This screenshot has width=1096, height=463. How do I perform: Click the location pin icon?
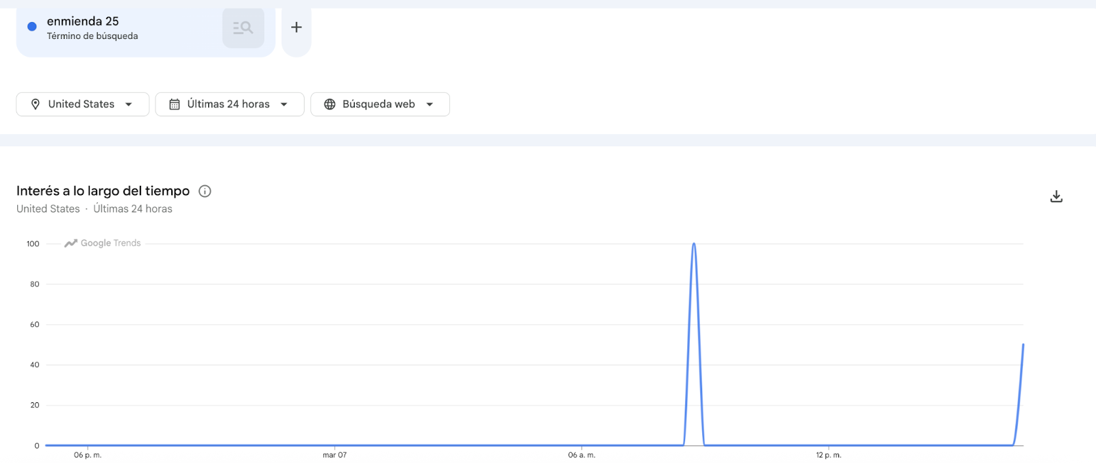click(x=36, y=104)
